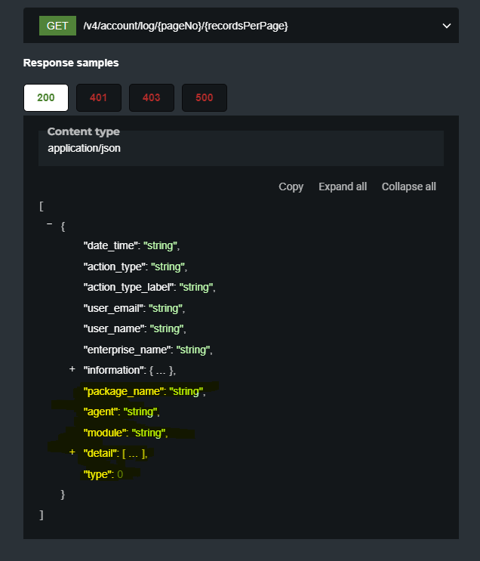Click Expand all in JSON viewer
The width and height of the screenshot is (480, 561).
point(343,186)
